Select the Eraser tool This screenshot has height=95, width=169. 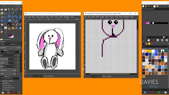[17, 25]
